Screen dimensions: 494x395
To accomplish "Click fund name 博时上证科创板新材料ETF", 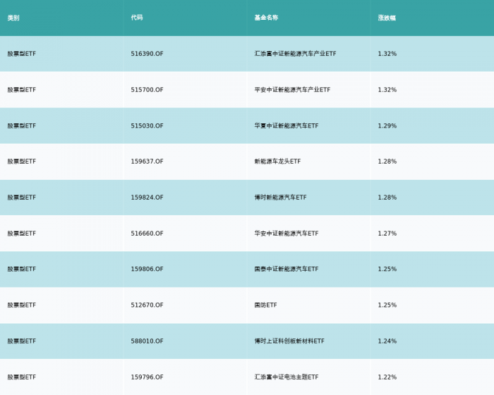I will point(289,341).
